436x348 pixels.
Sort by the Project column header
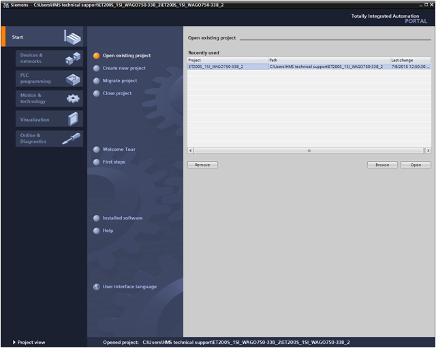click(228, 60)
